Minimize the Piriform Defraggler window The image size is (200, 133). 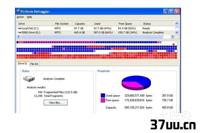166,12
